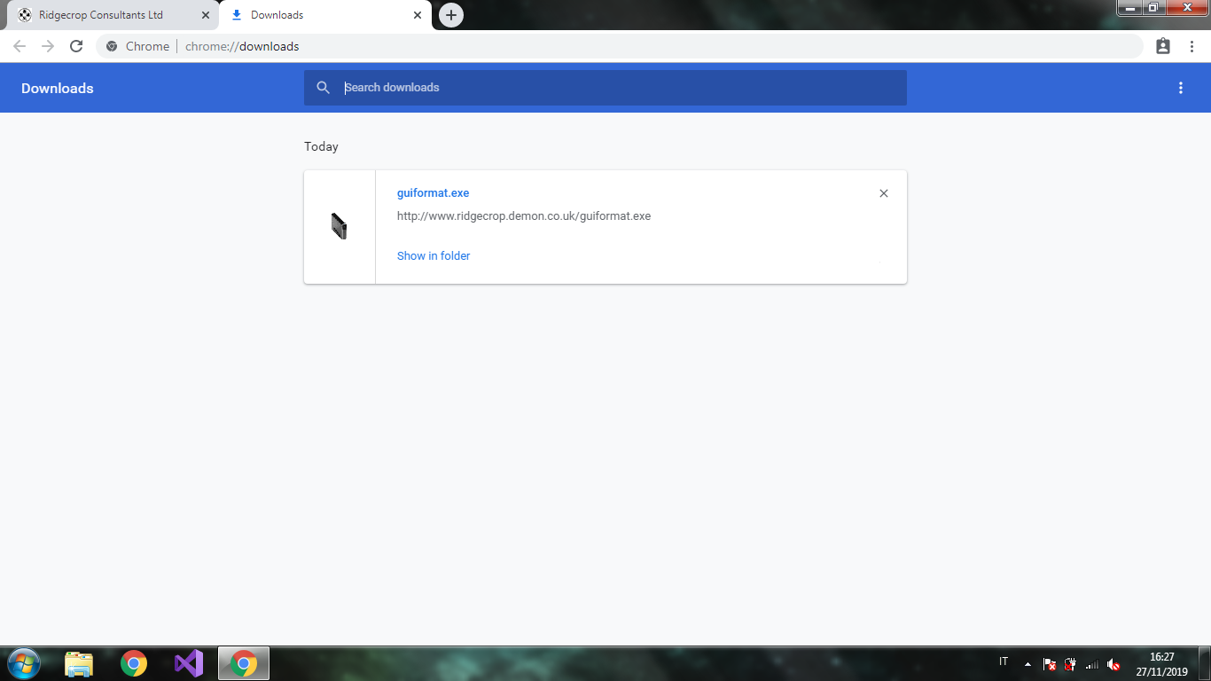Viewport: 1211px width, 681px height.
Task: Close the Ridgecrop Consultants Ltd tab
Action: coord(206,15)
